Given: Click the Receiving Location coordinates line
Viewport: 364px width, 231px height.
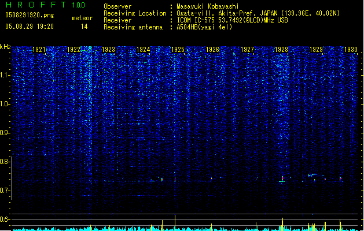Looking at the screenshot, I should pos(258,13).
